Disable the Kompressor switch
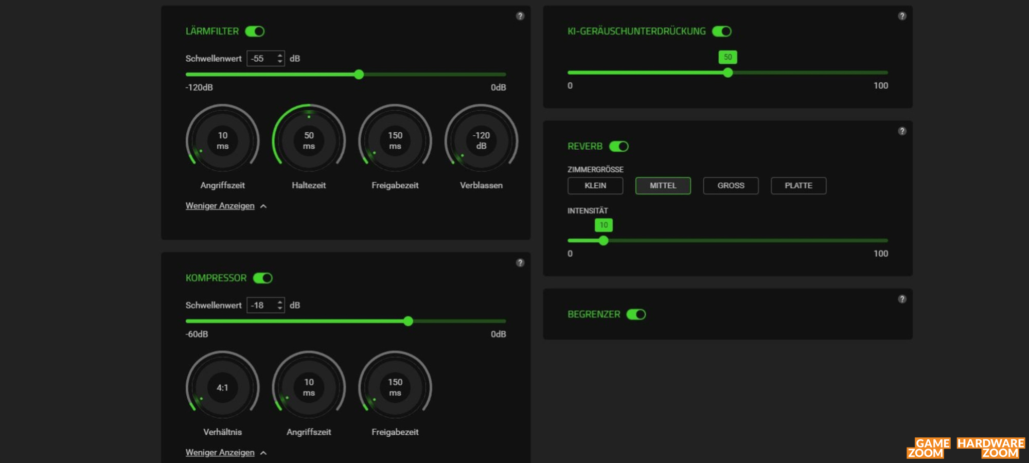1029x463 pixels. (x=263, y=278)
